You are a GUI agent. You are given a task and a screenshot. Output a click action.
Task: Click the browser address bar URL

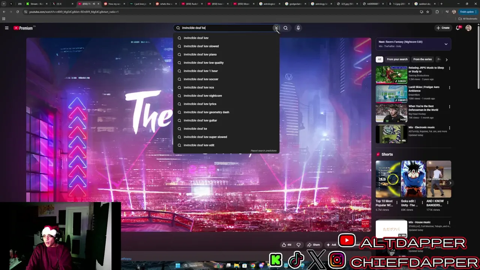(x=74, y=12)
